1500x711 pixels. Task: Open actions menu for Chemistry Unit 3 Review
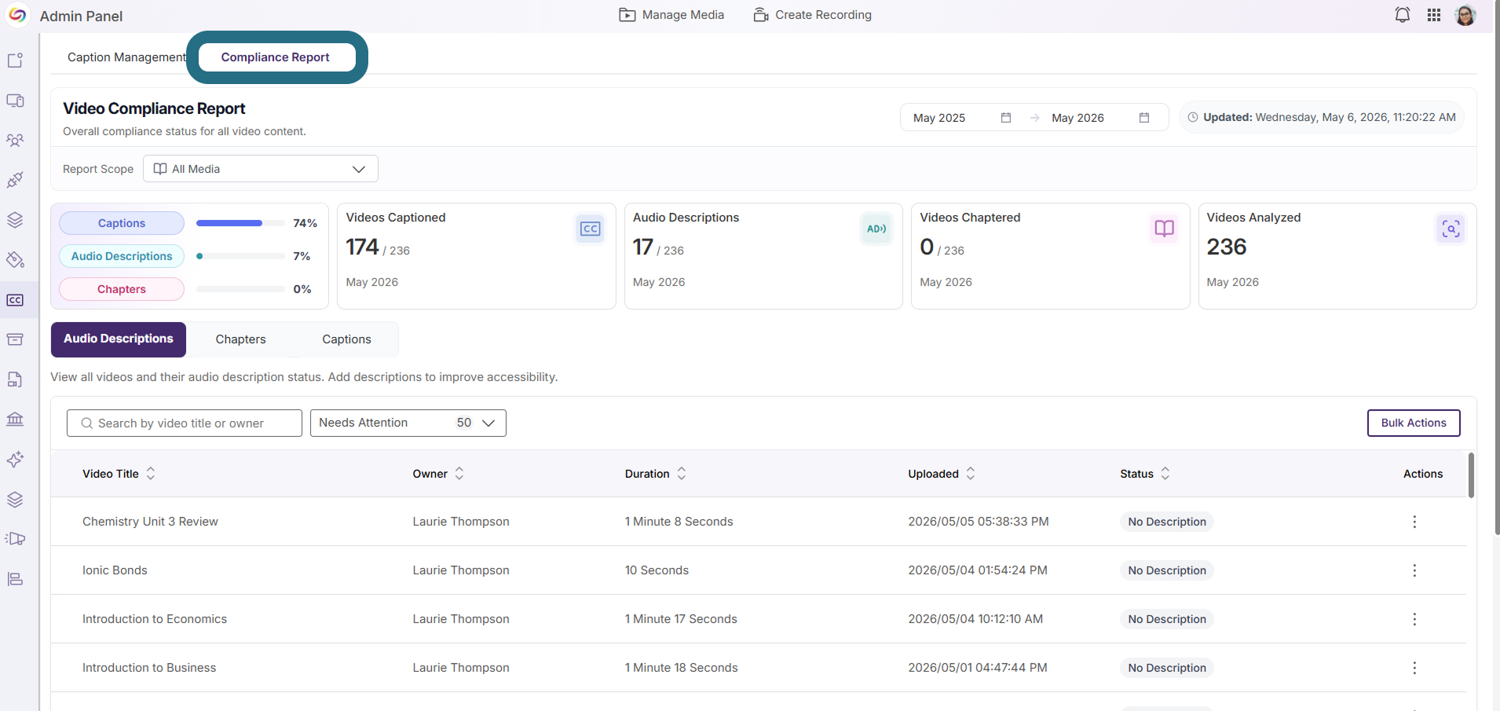[1414, 522]
